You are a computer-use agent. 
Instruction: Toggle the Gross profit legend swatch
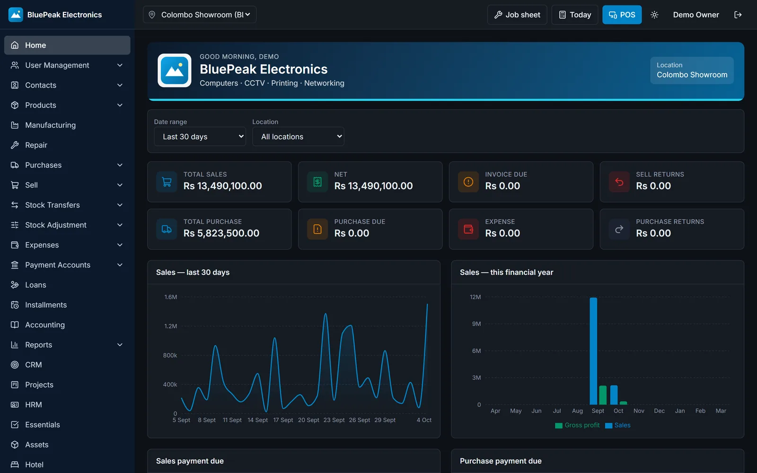coord(559,425)
